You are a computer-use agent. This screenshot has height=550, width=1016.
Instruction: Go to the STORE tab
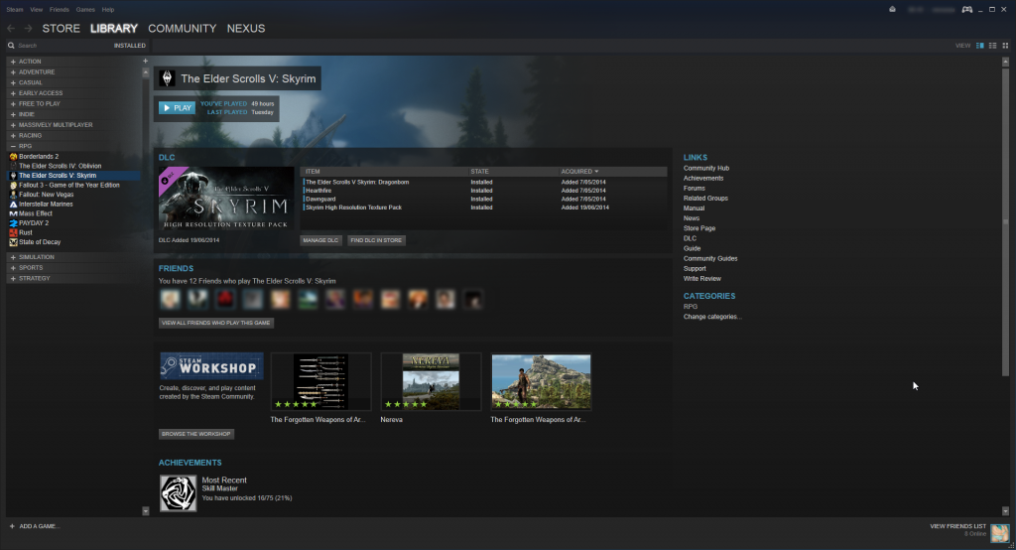tap(61, 29)
